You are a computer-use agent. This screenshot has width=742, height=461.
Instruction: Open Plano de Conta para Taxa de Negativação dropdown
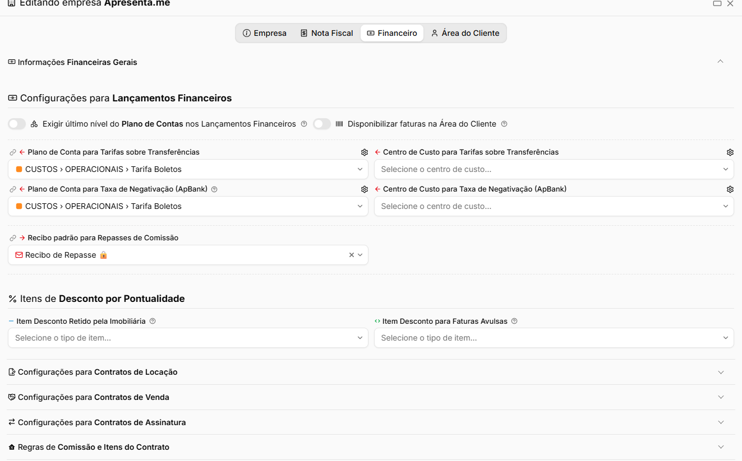[x=188, y=206]
